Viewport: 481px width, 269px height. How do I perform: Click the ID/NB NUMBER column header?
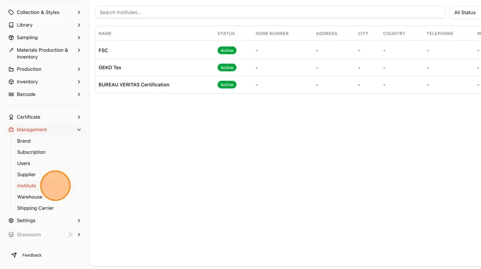pyautogui.click(x=272, y=34)
